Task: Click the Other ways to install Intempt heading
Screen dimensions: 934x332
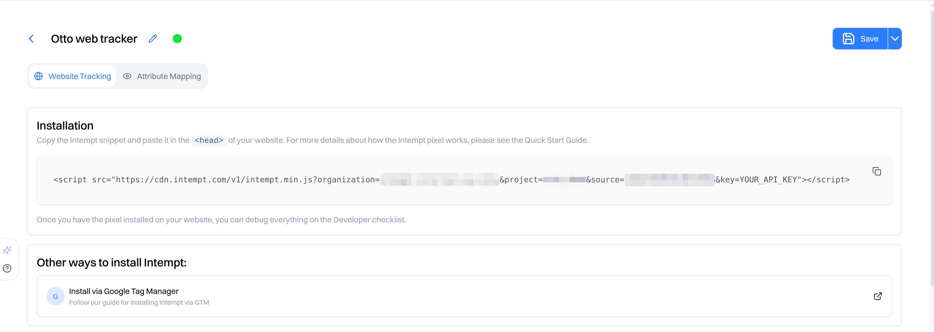Action: click(111, 263)
